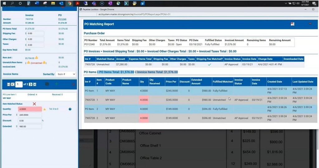
Task: Click the Extended Amount column header
Action: point(201,82)
